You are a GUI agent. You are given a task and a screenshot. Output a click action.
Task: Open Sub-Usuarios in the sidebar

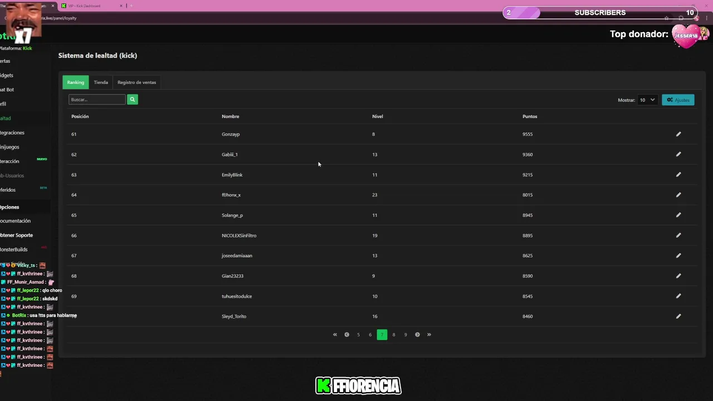12,175
